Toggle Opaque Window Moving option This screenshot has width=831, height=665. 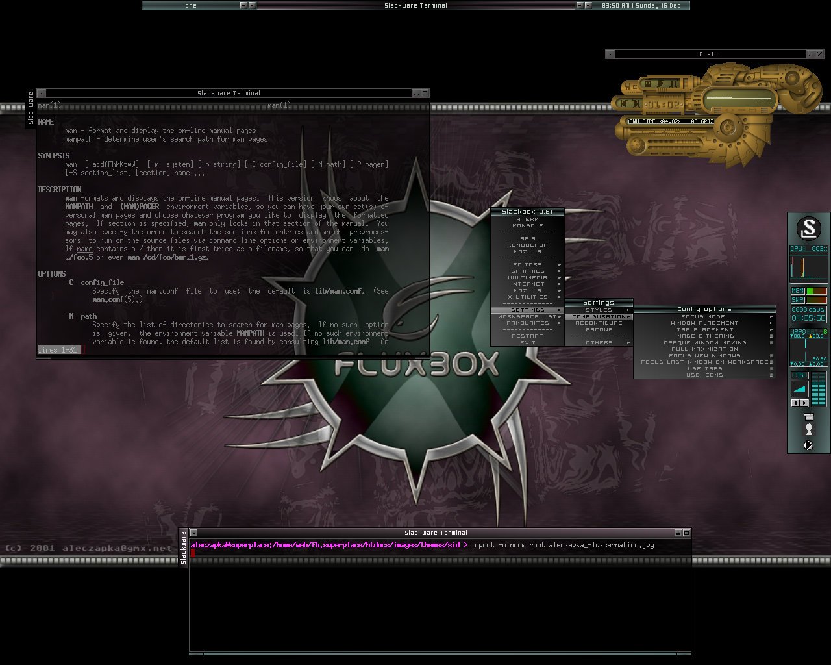[x=704, y=342]
